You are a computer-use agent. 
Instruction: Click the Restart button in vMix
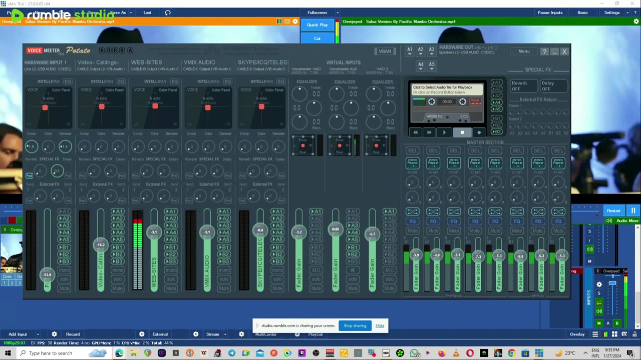tap(613, 210)
